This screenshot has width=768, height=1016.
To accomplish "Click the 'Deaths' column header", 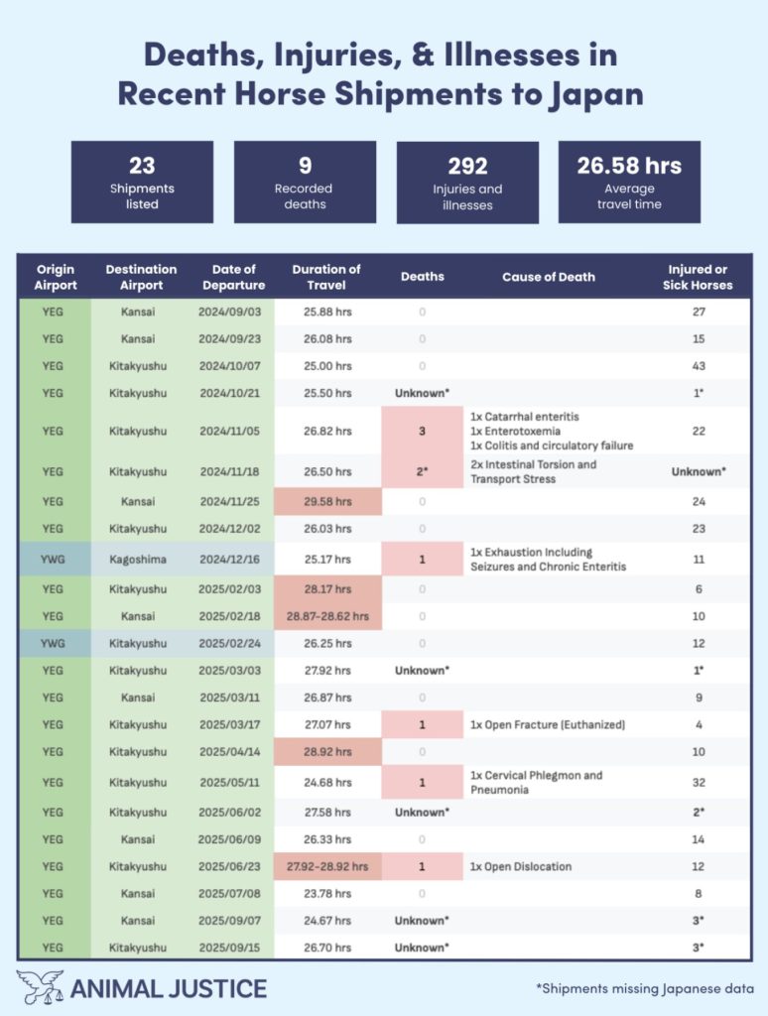I will (423, 276).
